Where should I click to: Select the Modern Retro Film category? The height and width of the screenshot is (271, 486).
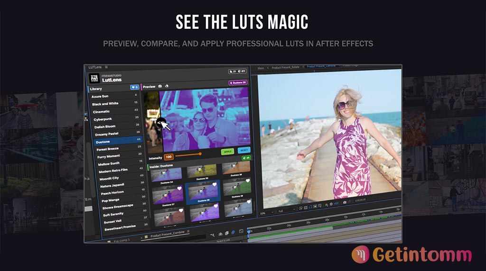coord(121,170)
